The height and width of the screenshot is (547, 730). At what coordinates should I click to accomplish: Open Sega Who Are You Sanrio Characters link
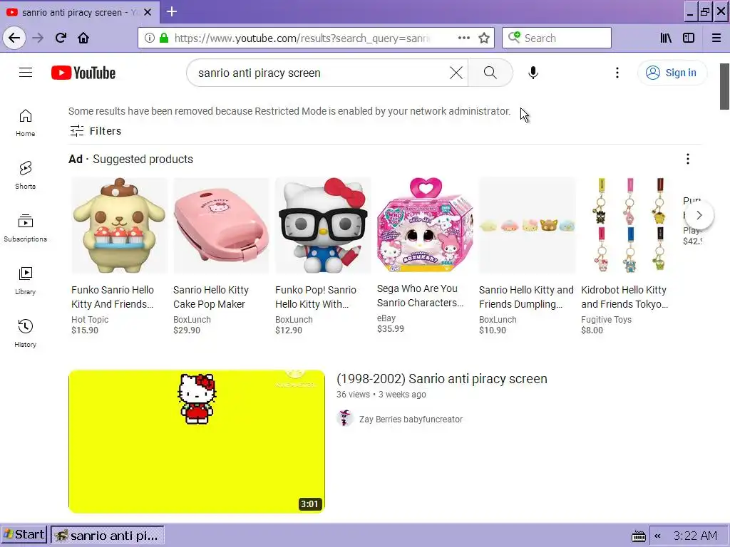coord(420,296)
